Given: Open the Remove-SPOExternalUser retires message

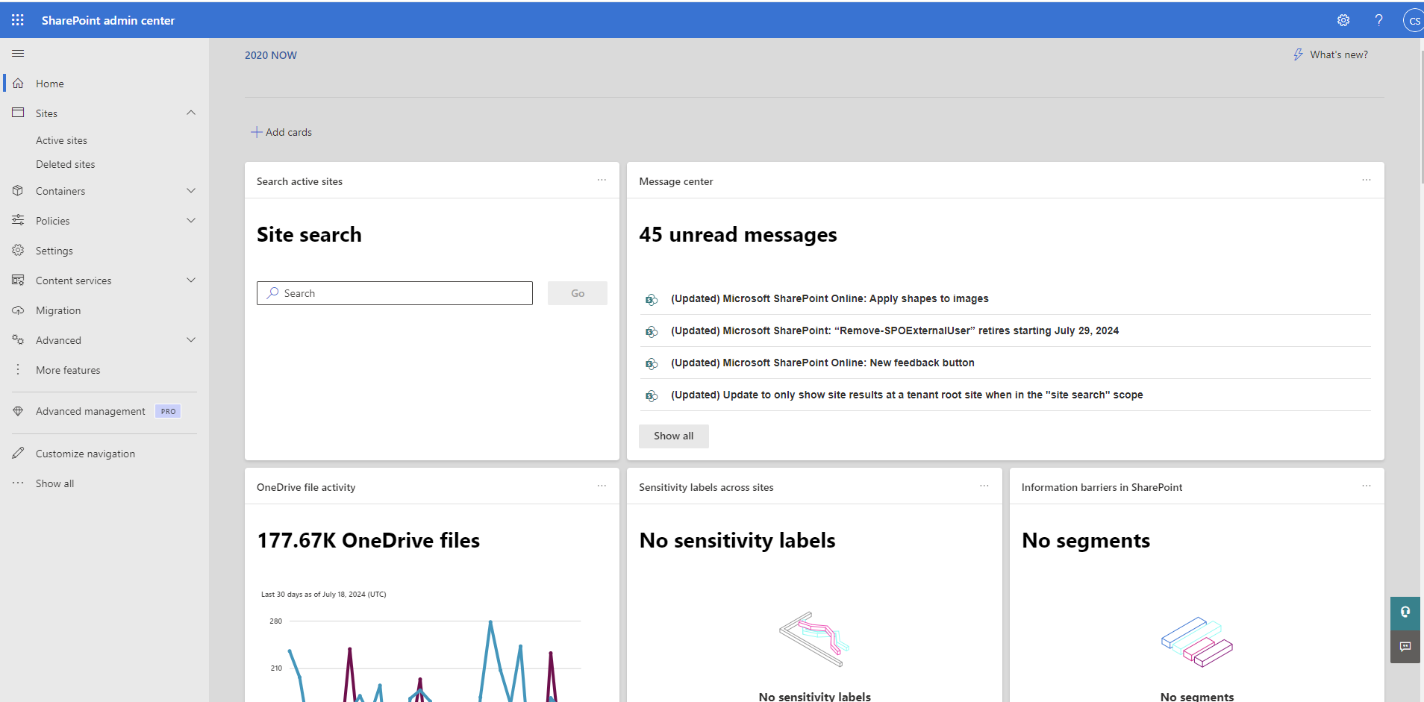Looking at the screenshot, I should point(895,330).
